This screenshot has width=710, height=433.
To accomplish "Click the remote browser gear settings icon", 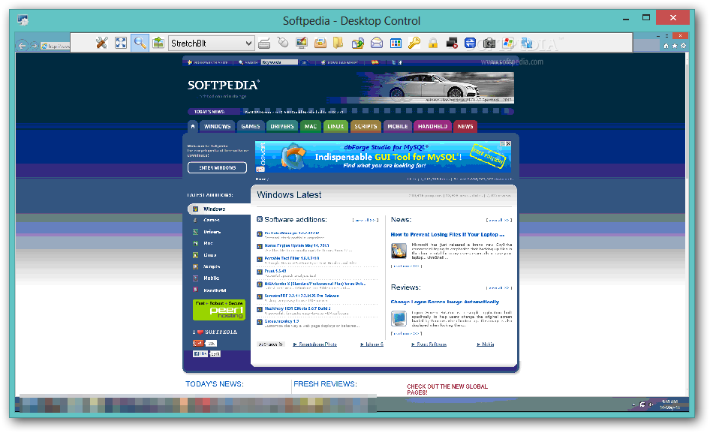I will click(x=683, y=46).
